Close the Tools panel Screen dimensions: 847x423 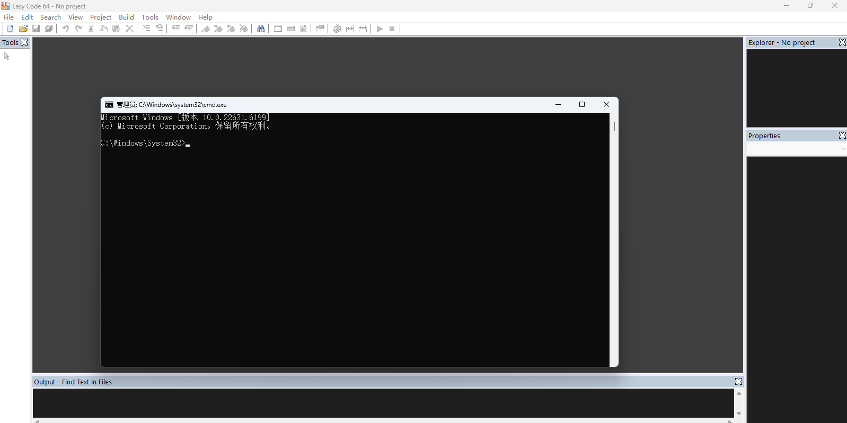point(24,42)
